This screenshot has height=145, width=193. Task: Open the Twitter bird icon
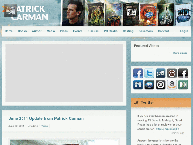pos(149,73)
